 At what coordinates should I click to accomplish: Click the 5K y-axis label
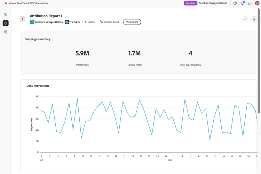pos(37,96)
